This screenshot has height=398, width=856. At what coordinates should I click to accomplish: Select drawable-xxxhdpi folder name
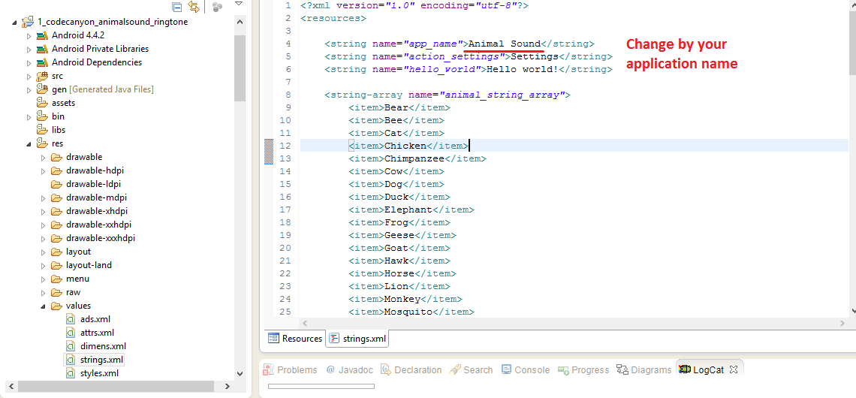pos(101,238)
